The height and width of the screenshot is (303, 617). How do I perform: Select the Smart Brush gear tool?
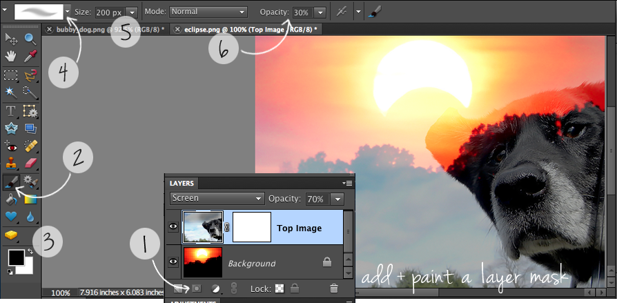30,182
